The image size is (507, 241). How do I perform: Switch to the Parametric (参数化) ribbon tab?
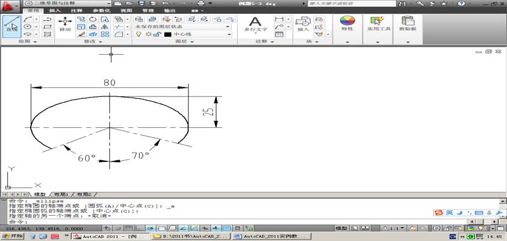coord(101,11)
